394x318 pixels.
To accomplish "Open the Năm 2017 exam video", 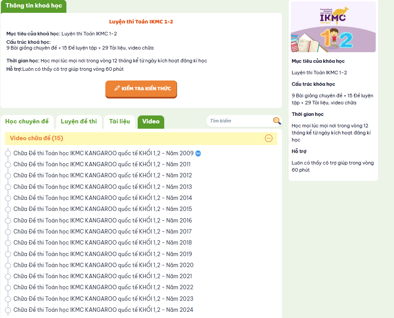I will tap(103, 231).
